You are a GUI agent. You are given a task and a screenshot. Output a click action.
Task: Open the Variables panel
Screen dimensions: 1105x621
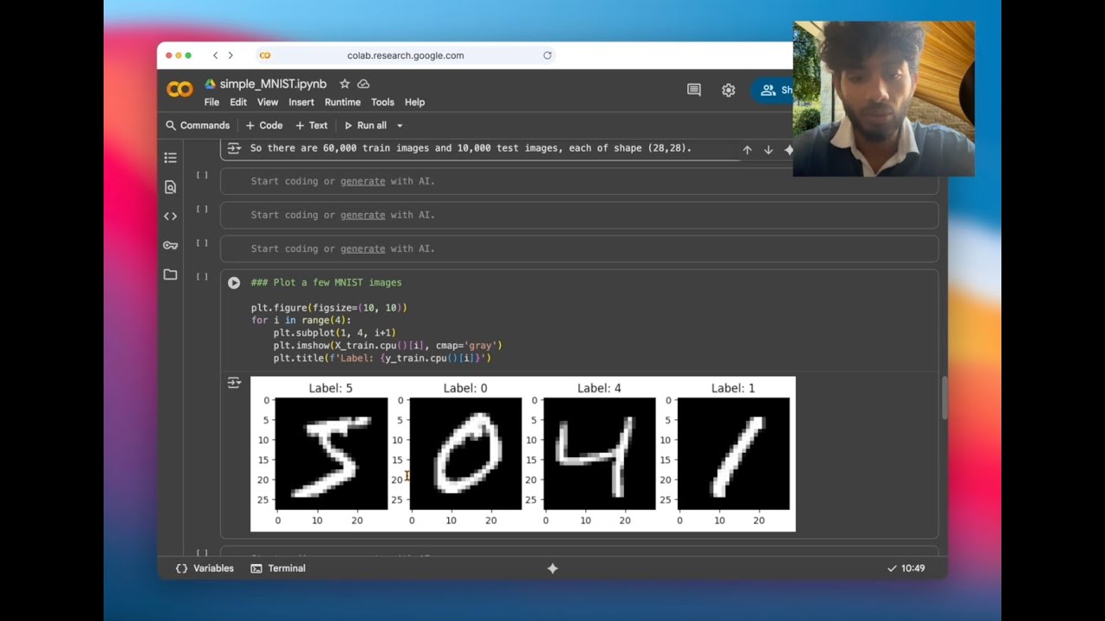point(205,568)
